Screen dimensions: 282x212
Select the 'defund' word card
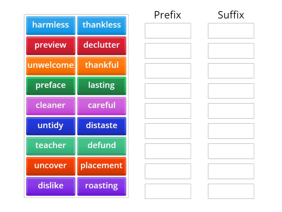(102, 146)
